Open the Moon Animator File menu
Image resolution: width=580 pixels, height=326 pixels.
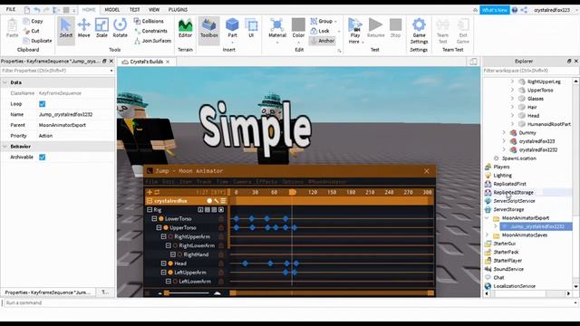click(x=151, y=181)
